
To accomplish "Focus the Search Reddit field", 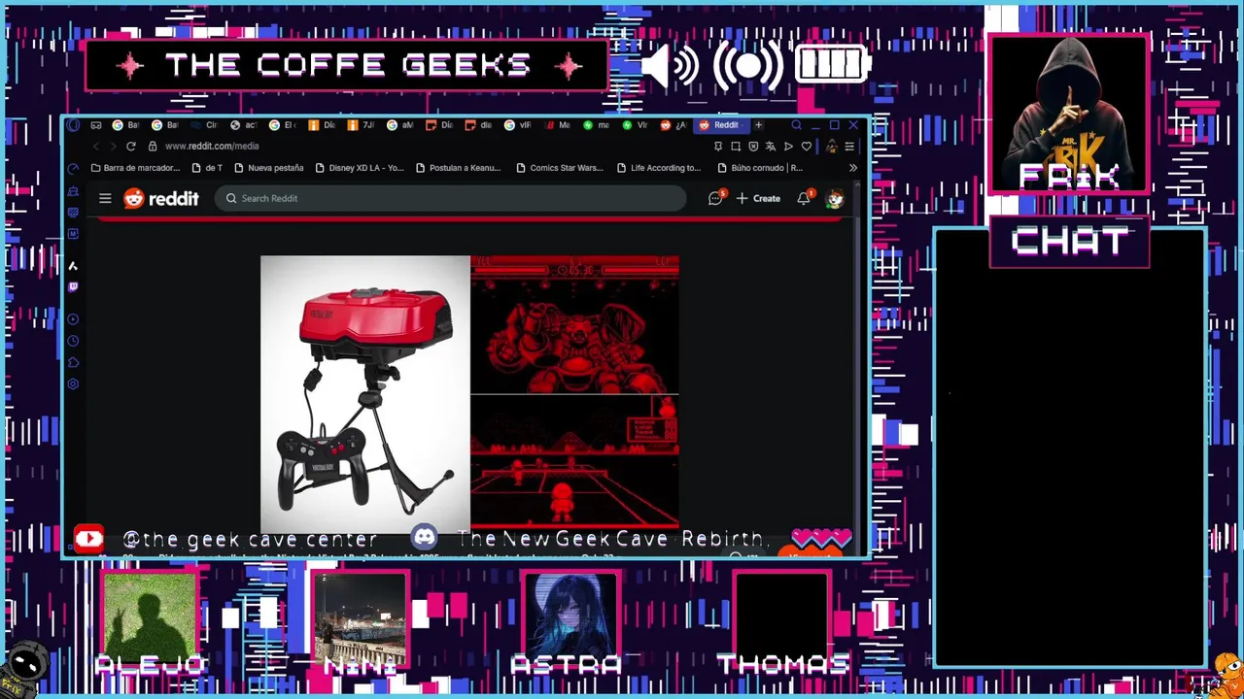I will (x=451, y=198).
